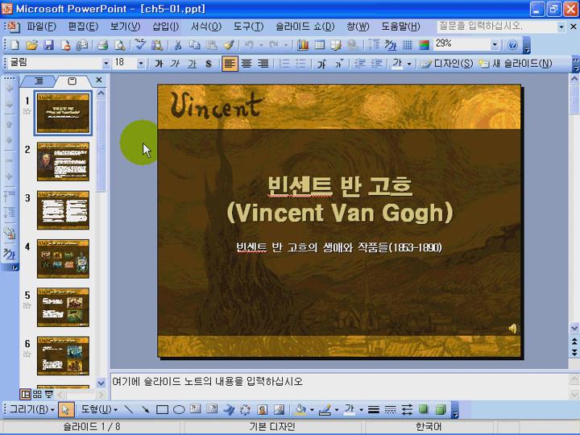Select slide 2 thumbnail

[64, 162]
